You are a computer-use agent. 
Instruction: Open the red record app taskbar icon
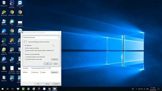pyautogui.click(x=39, y=89)
